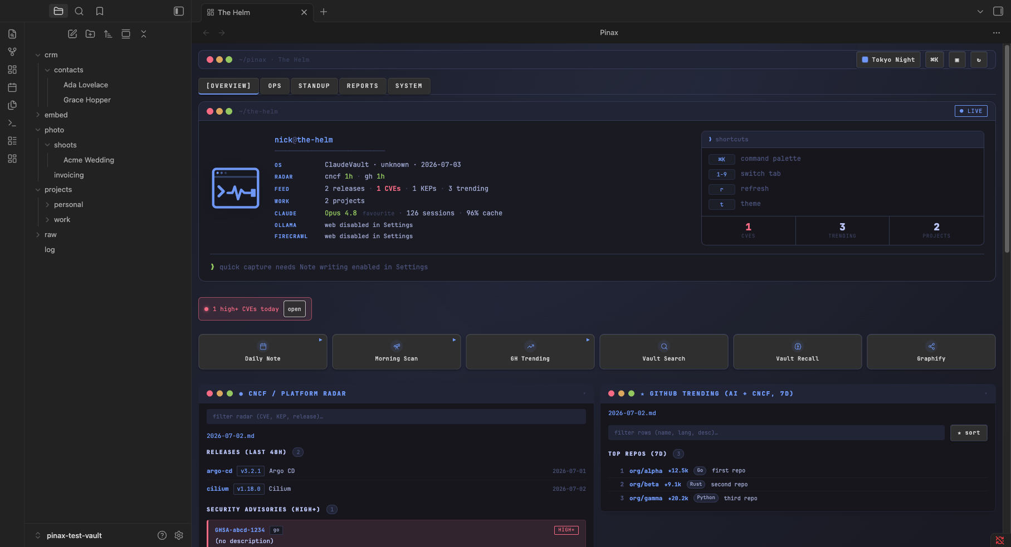Switch to the STANDUP tab
1011x547 pixels.
(x=314, y=86)
